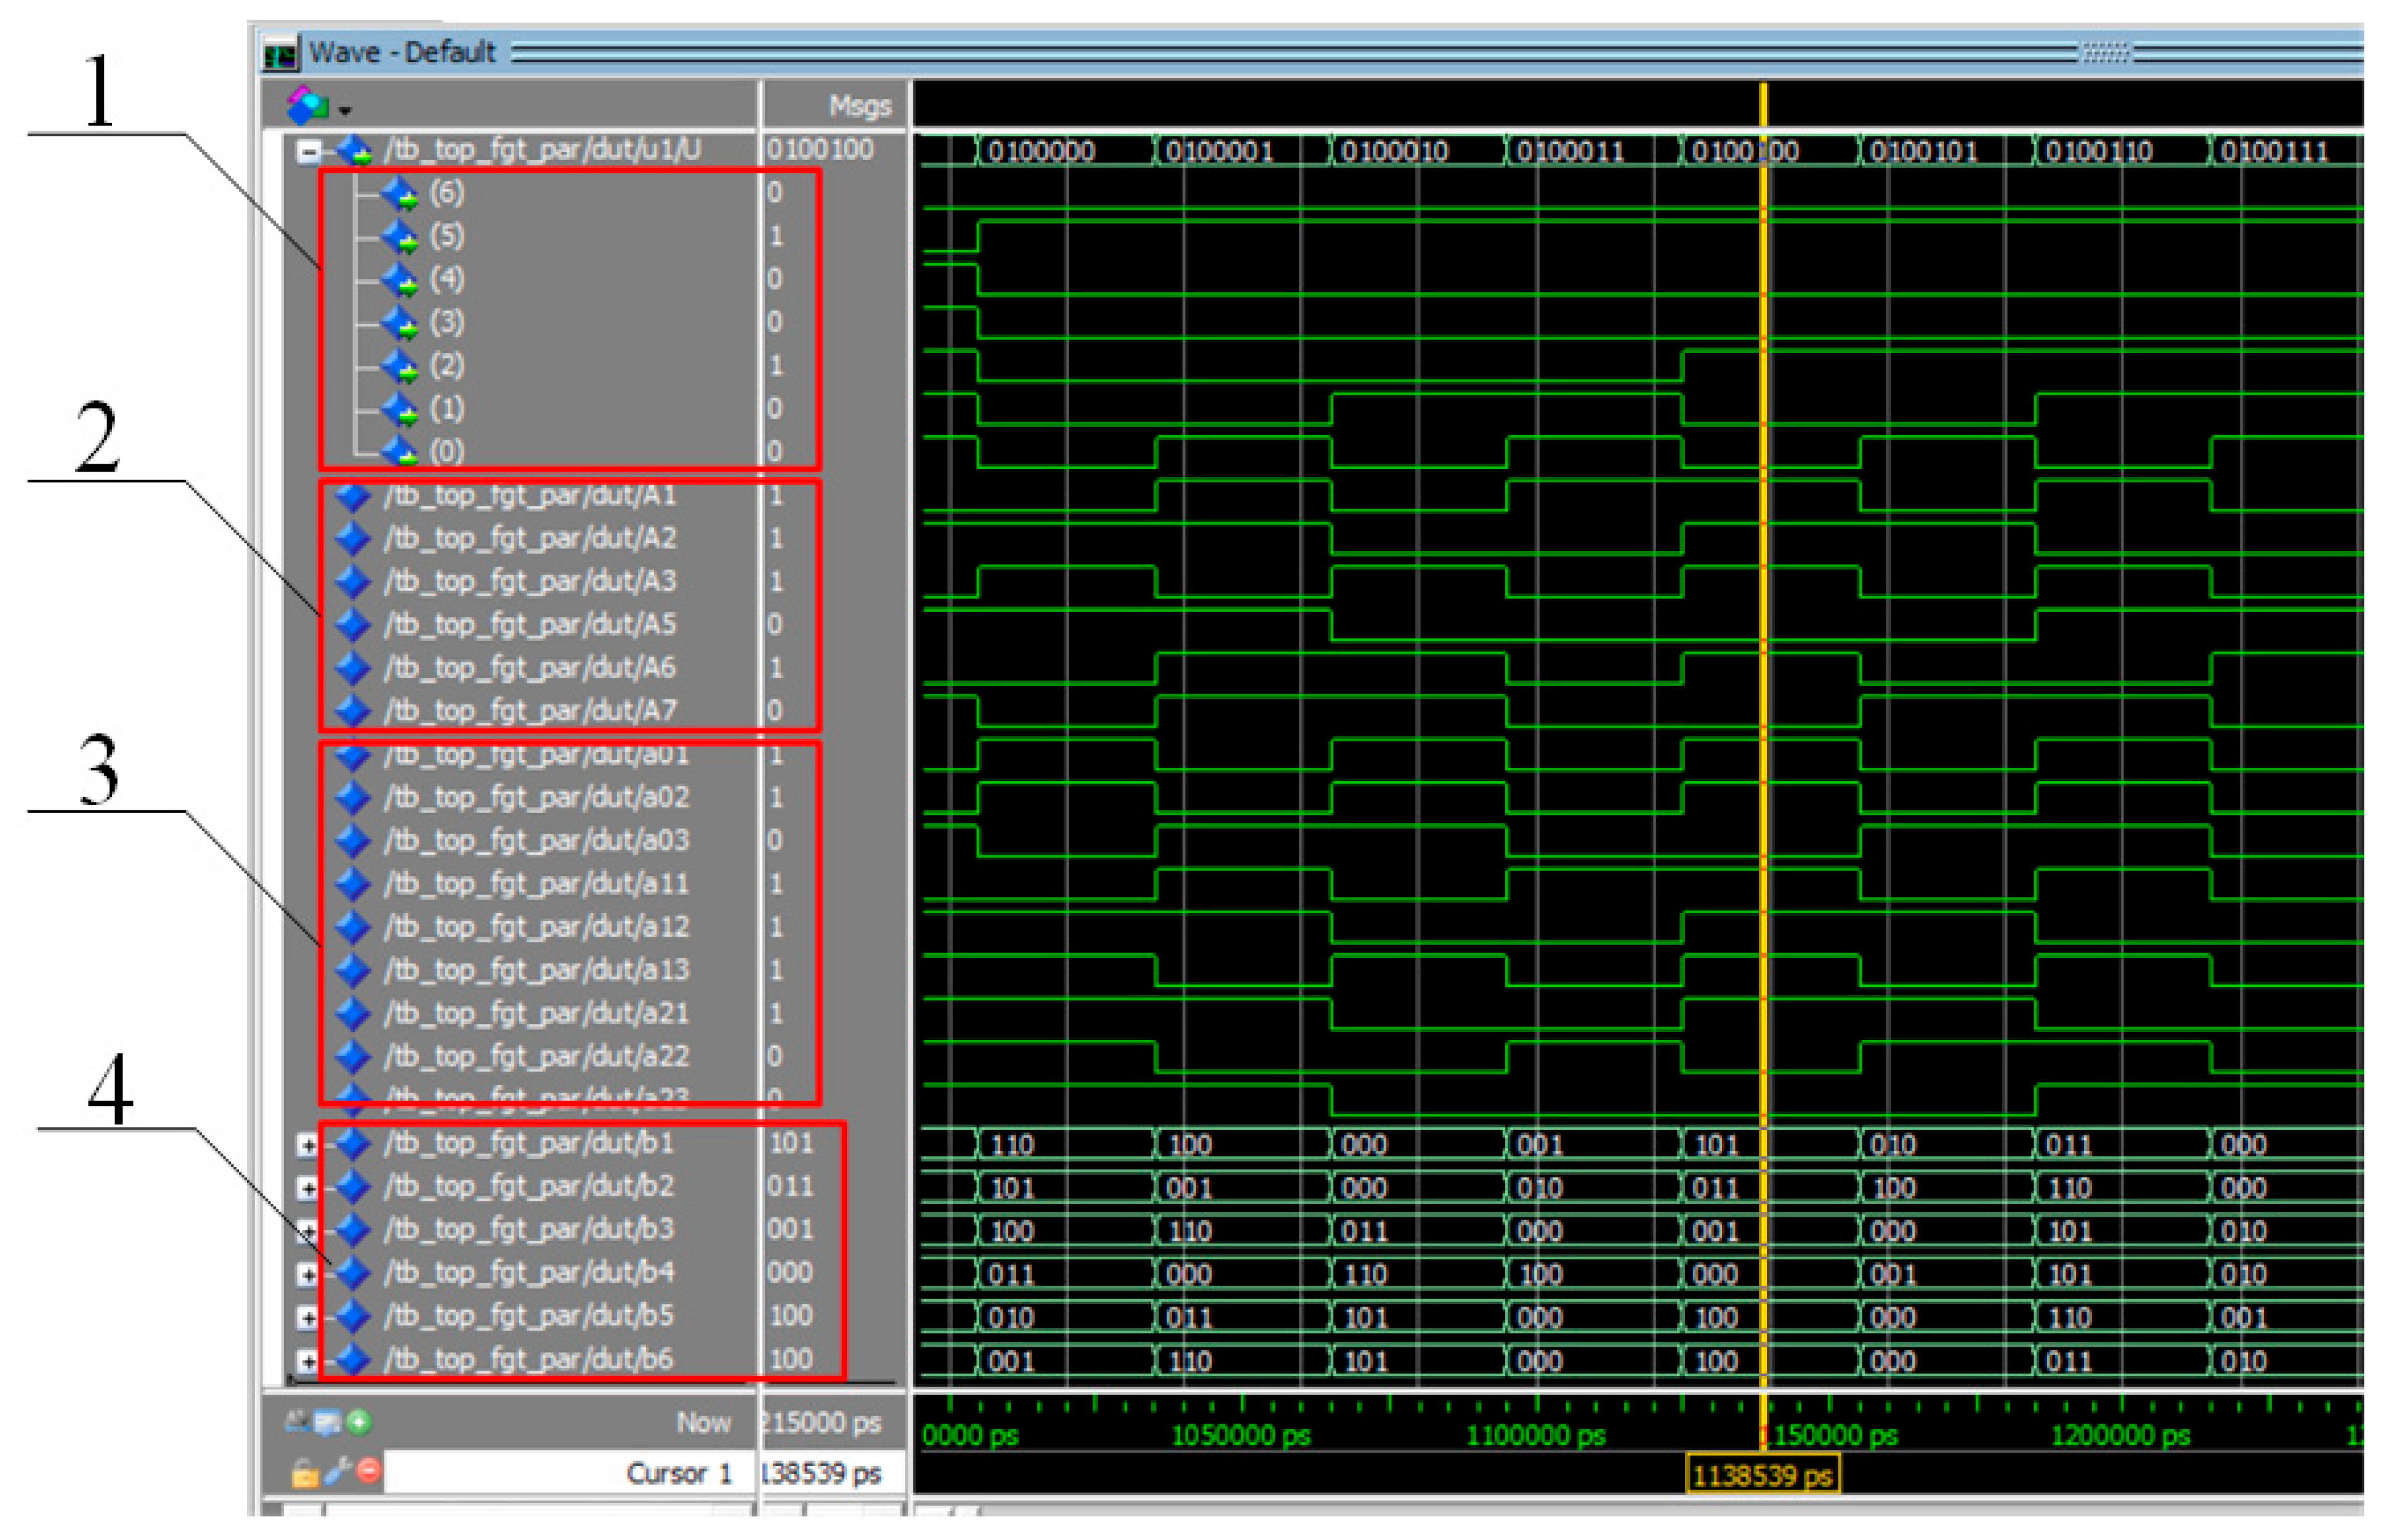Collapse the /tb_top_fgt_par/dut/u1/U bus

(309, 152)
